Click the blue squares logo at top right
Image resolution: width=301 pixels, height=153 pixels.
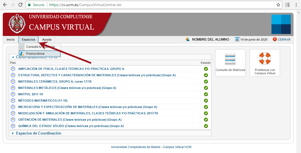[x=281, y=24]
